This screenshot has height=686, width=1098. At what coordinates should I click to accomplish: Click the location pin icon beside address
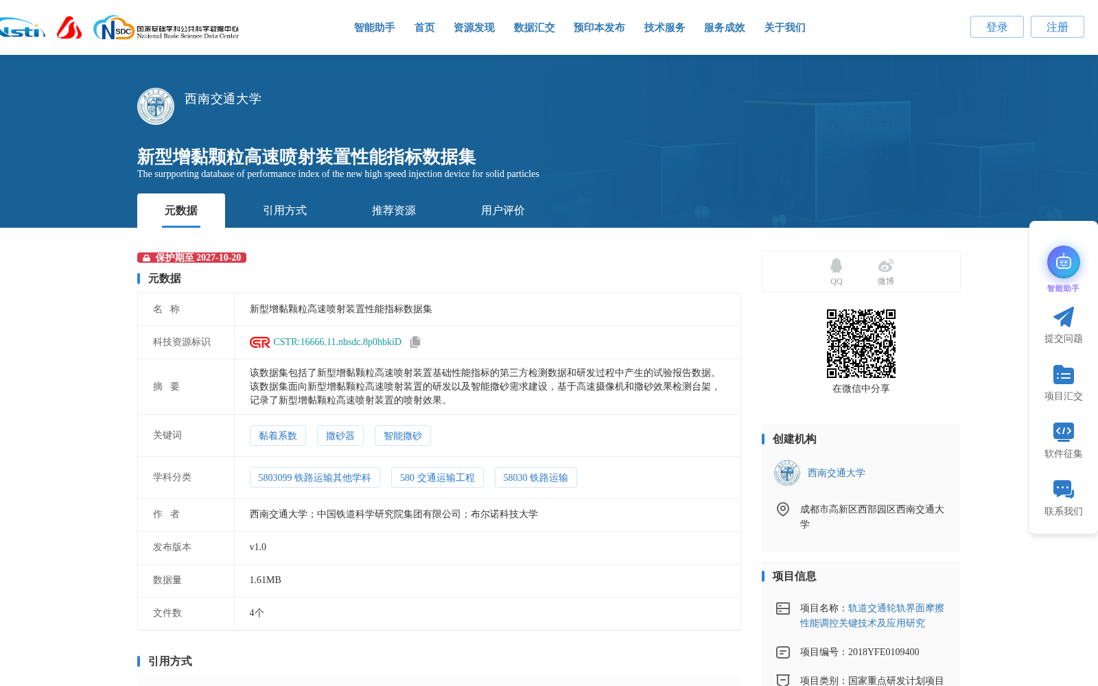pyautogui.click(x=782, y=509)
